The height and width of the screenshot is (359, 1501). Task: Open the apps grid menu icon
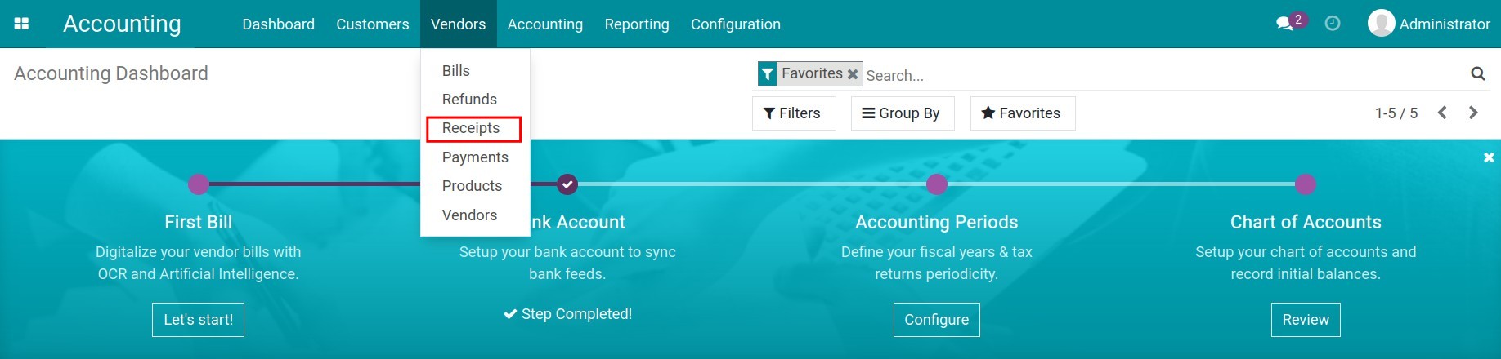(x=22, y=24)
